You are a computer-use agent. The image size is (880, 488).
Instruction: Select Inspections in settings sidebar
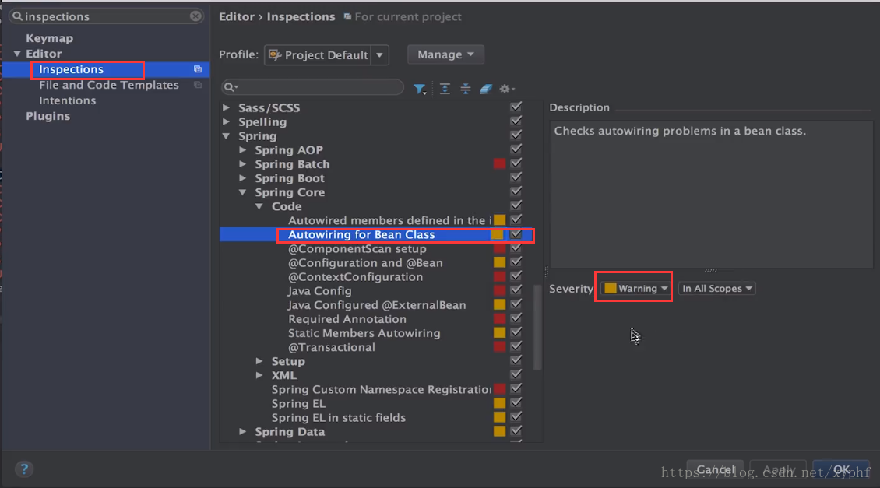[72, 69]
